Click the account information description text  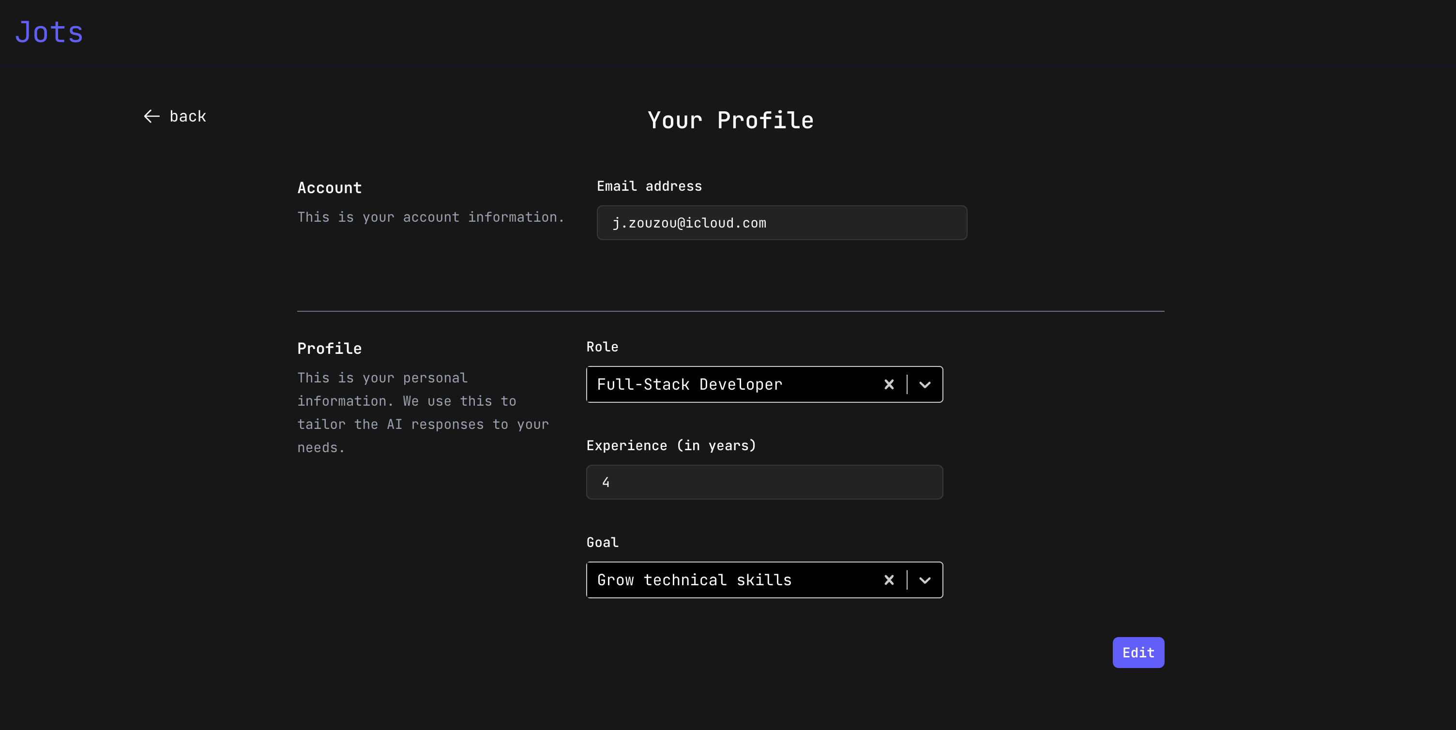click(x=431, y=217)
